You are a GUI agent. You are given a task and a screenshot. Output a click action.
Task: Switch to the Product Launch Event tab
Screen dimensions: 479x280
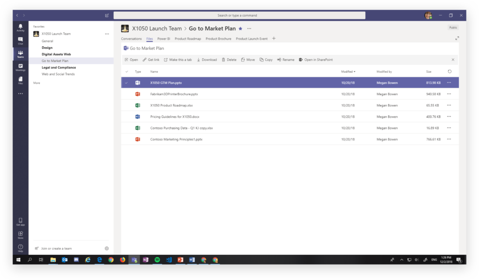(252, 39)
